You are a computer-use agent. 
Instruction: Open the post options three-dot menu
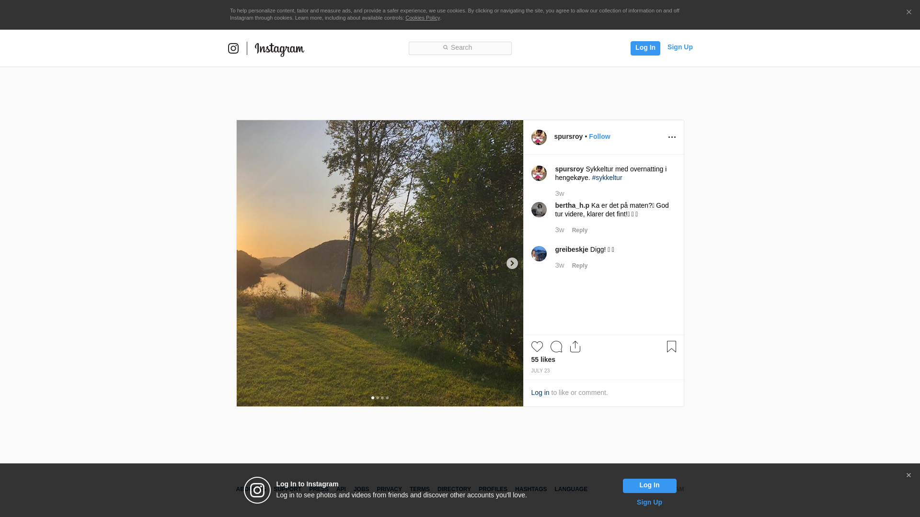672,137
